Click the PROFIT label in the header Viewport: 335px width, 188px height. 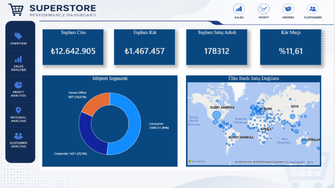pos(264,17)
